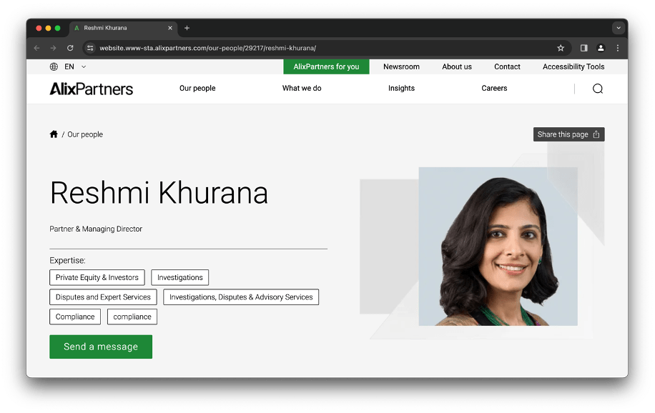Image resolution: width=655 pixels, height=413 pixels.
Task: Expand the tab search chevron
Action: (619, 28)
